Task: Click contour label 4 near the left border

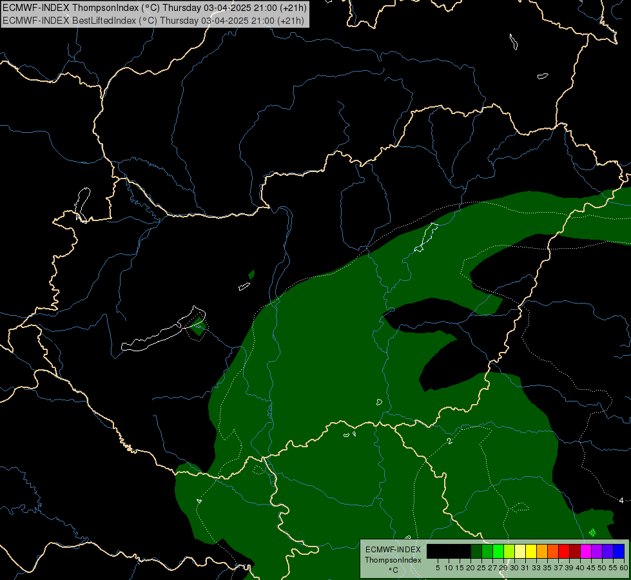Action: coord(199,501)
